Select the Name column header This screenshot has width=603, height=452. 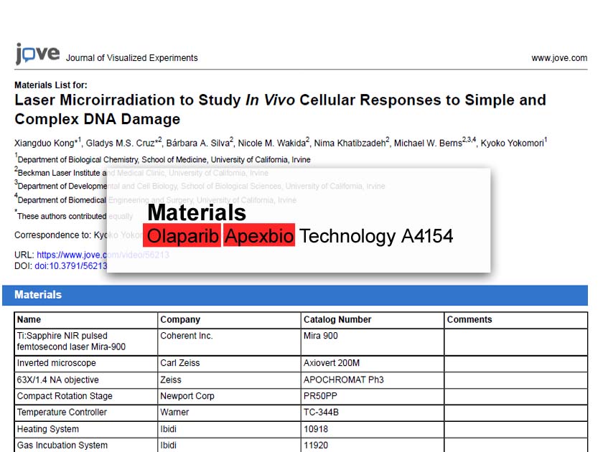(x=29, y=320)
